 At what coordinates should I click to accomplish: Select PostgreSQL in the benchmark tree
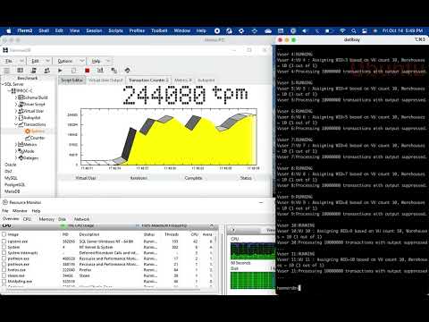coord(14,185)
